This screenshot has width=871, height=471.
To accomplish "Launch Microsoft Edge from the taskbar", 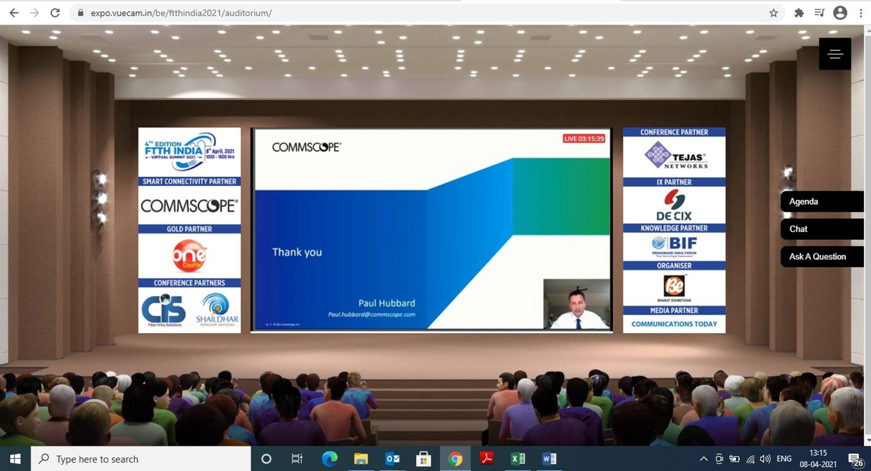I will tap(330, 459).
